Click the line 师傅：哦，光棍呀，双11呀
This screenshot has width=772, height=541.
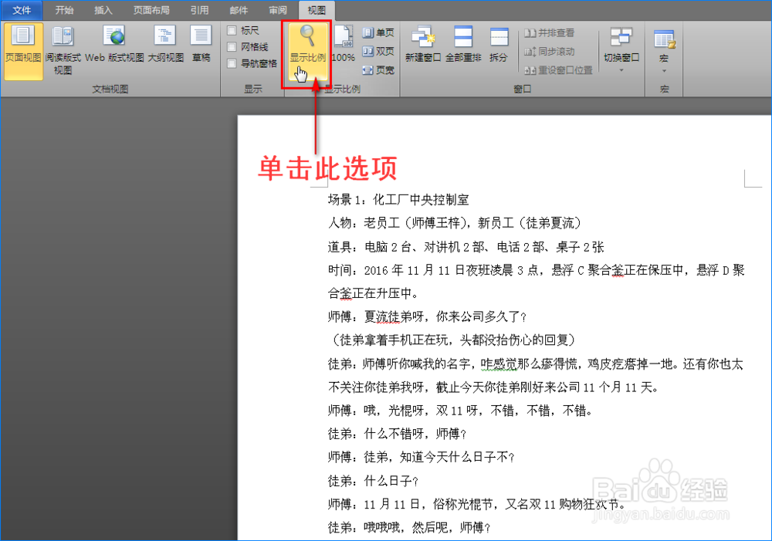pyautogui.click(x=460, y=411)
